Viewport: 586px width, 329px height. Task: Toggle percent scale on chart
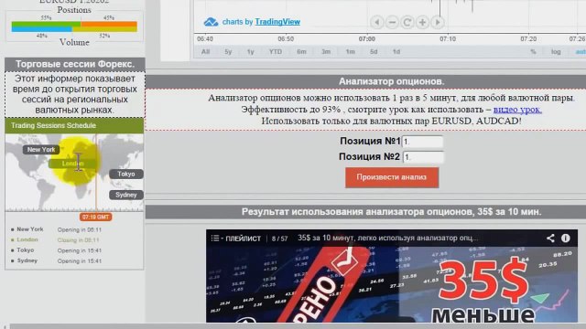[533, 52]
